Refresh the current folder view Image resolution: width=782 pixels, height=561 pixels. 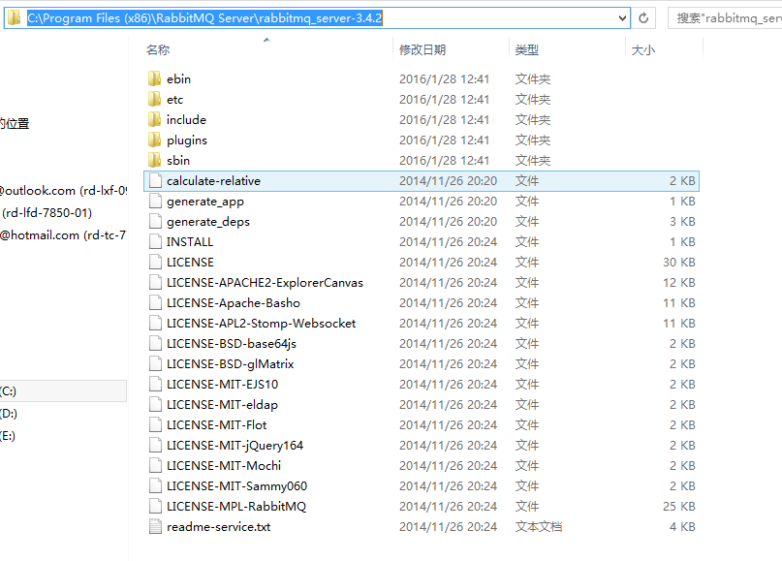pos(643,18)
